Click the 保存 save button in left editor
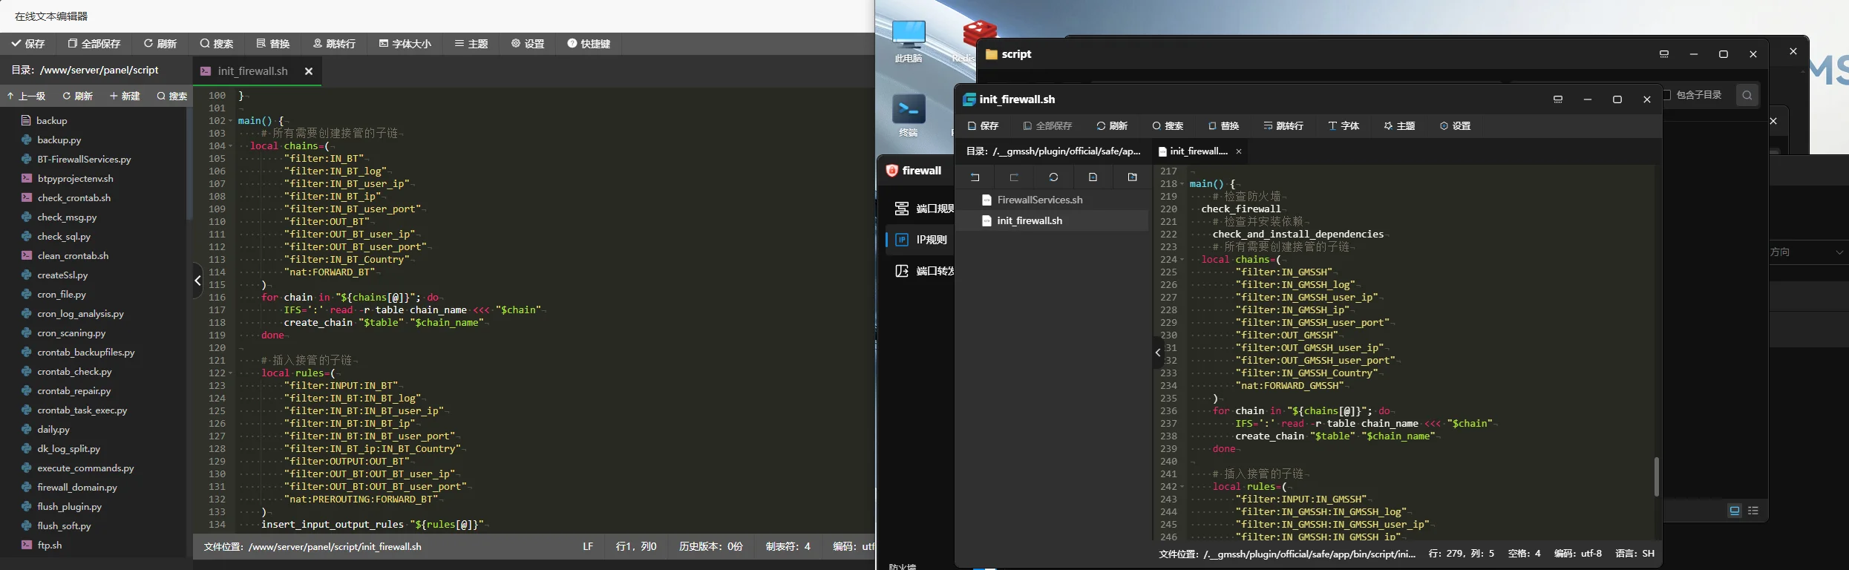 28,44
